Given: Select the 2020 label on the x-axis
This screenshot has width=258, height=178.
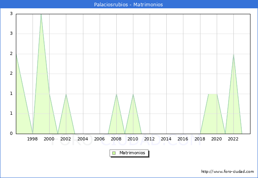Looking at the screenshot, I should 216,139.
